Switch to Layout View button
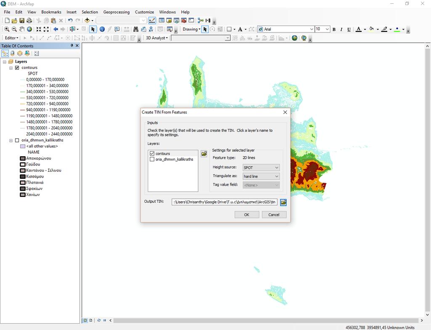Viewport: 431px width, 330px height. (x=91, y=320)
